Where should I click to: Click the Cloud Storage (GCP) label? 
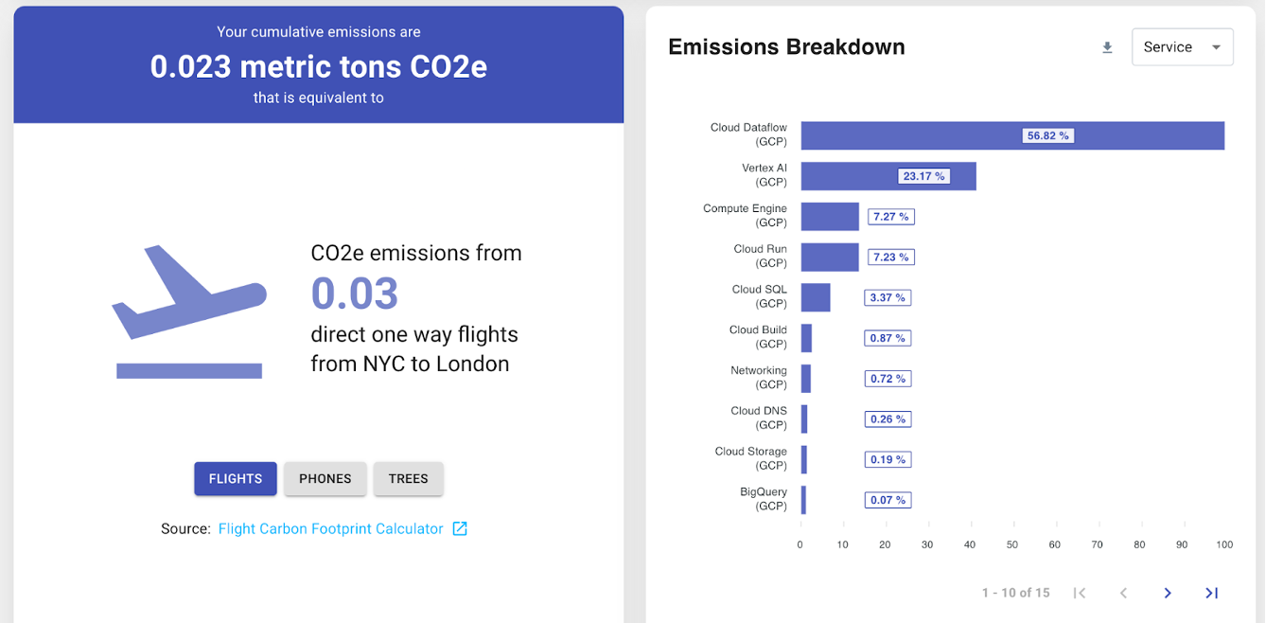point(751,458)
